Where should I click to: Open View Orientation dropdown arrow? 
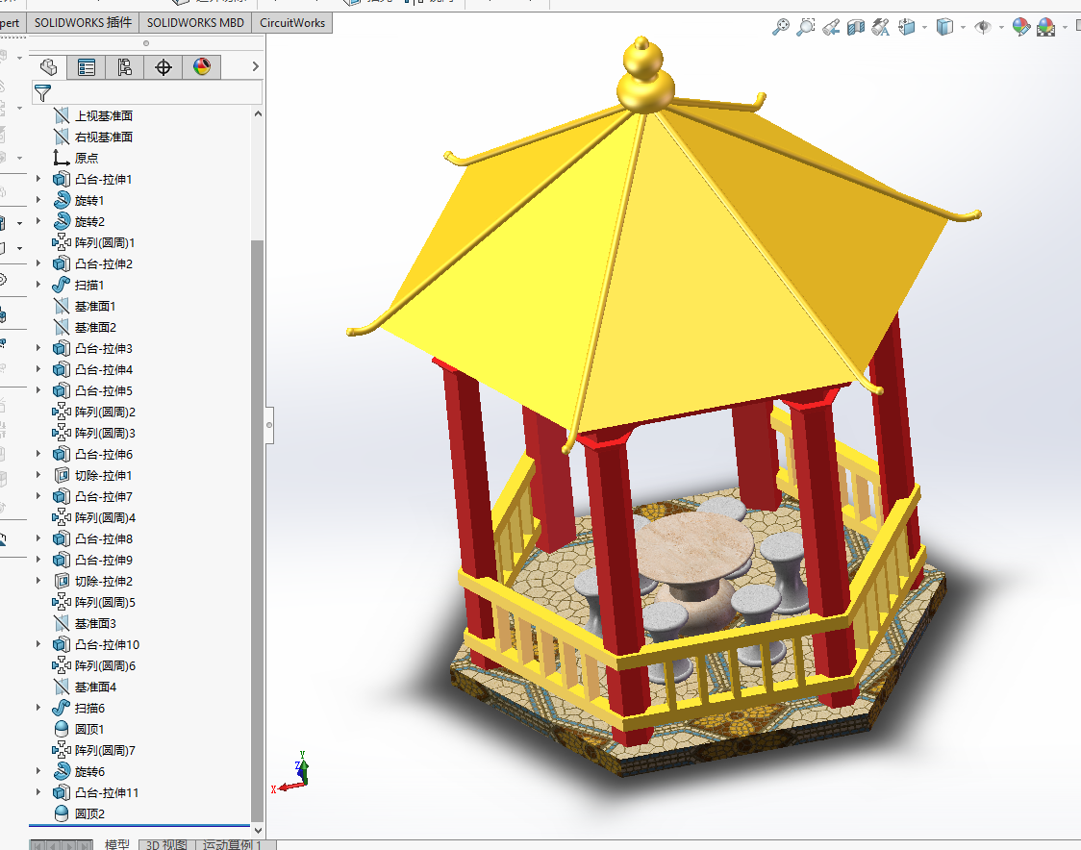[924, 28]
